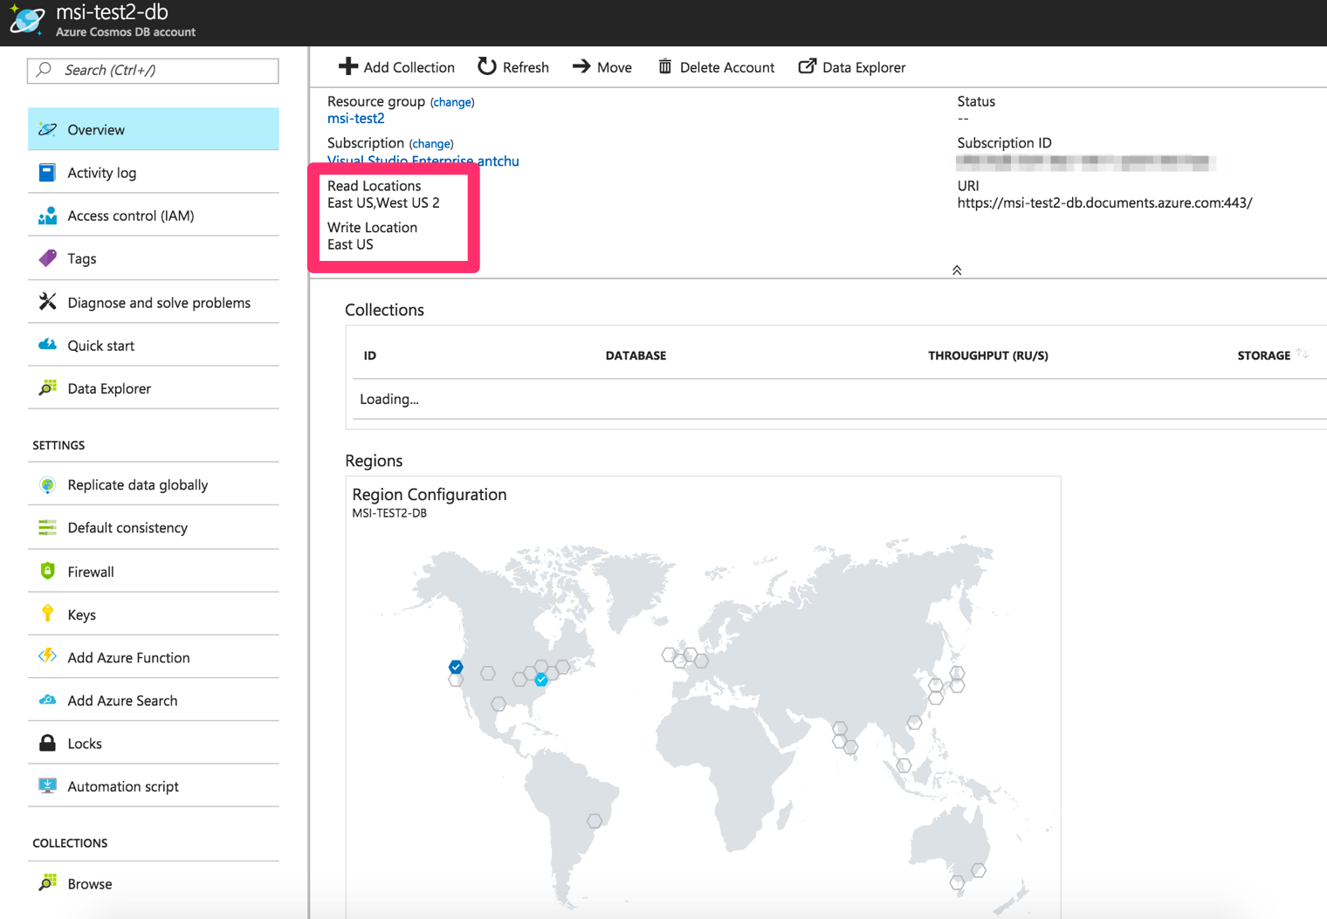Click the STORAGE column header text
The height and width of the screenshot is (919, 1327).
(x=1263, y=355)
